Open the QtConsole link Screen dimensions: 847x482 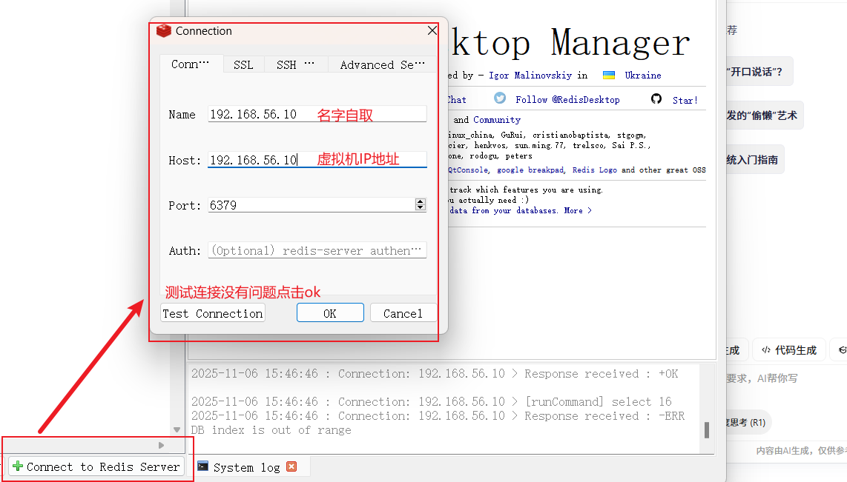(x=468, y=170)
